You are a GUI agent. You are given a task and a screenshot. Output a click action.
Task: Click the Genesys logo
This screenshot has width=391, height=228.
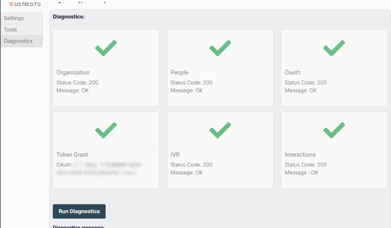tap(25, 4)
